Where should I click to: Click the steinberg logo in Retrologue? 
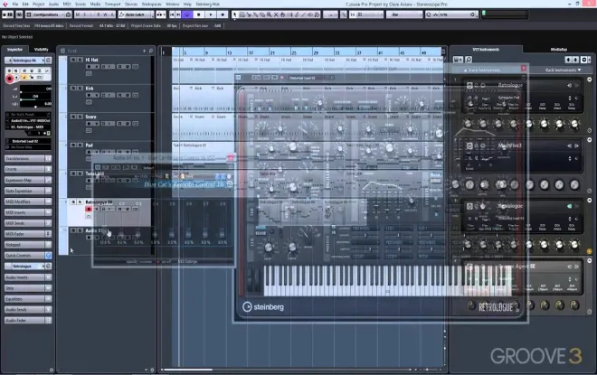click(x=263, y=306)
